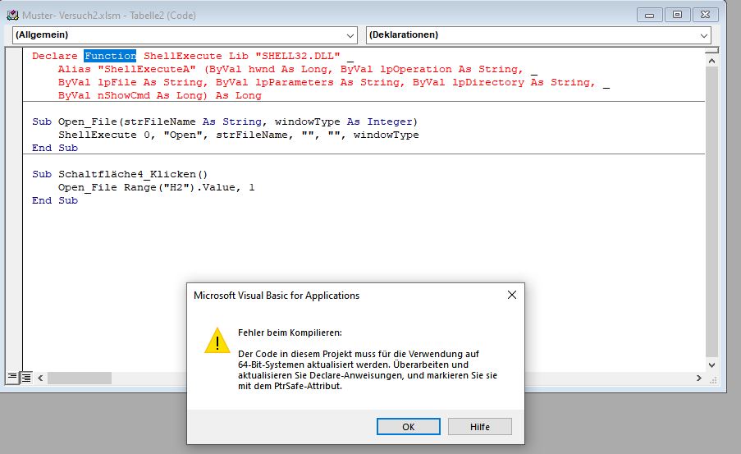
Task: Click Range("H2").Value in code
Action: (179, 187)
